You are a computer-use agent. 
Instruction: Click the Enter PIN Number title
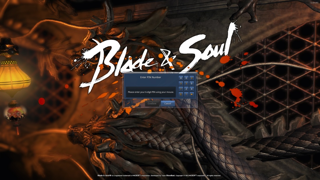coord(151,77)
